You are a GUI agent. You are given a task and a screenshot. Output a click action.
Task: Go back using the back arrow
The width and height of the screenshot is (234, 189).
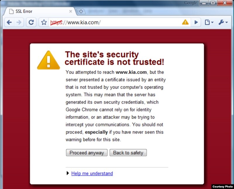[9, 22]
